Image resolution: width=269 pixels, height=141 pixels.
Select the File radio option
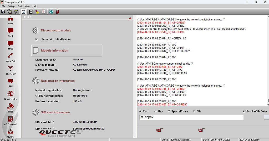coord(194,111)
